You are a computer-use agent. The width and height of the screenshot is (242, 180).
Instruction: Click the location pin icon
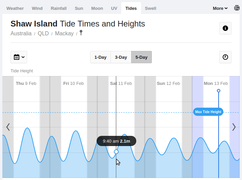pyautogui.click(x=81, y=33)
